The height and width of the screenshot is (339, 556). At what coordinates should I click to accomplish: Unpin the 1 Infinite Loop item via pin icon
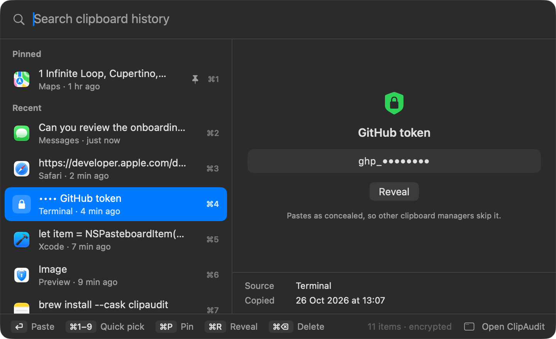click(x=195, y=79)
